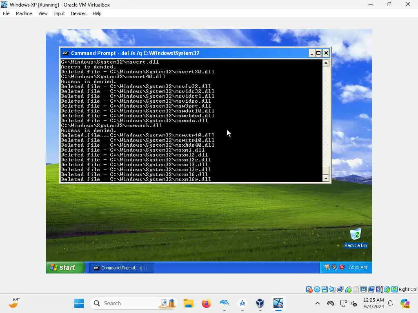The image size is (418, 313).
Task: Click the grayed shared folders status icon
Action: click(x=356, y=289)
